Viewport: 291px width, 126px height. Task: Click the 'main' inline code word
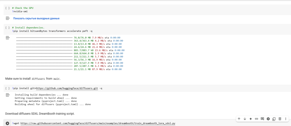pyautogui.click(x=56, y=79)
